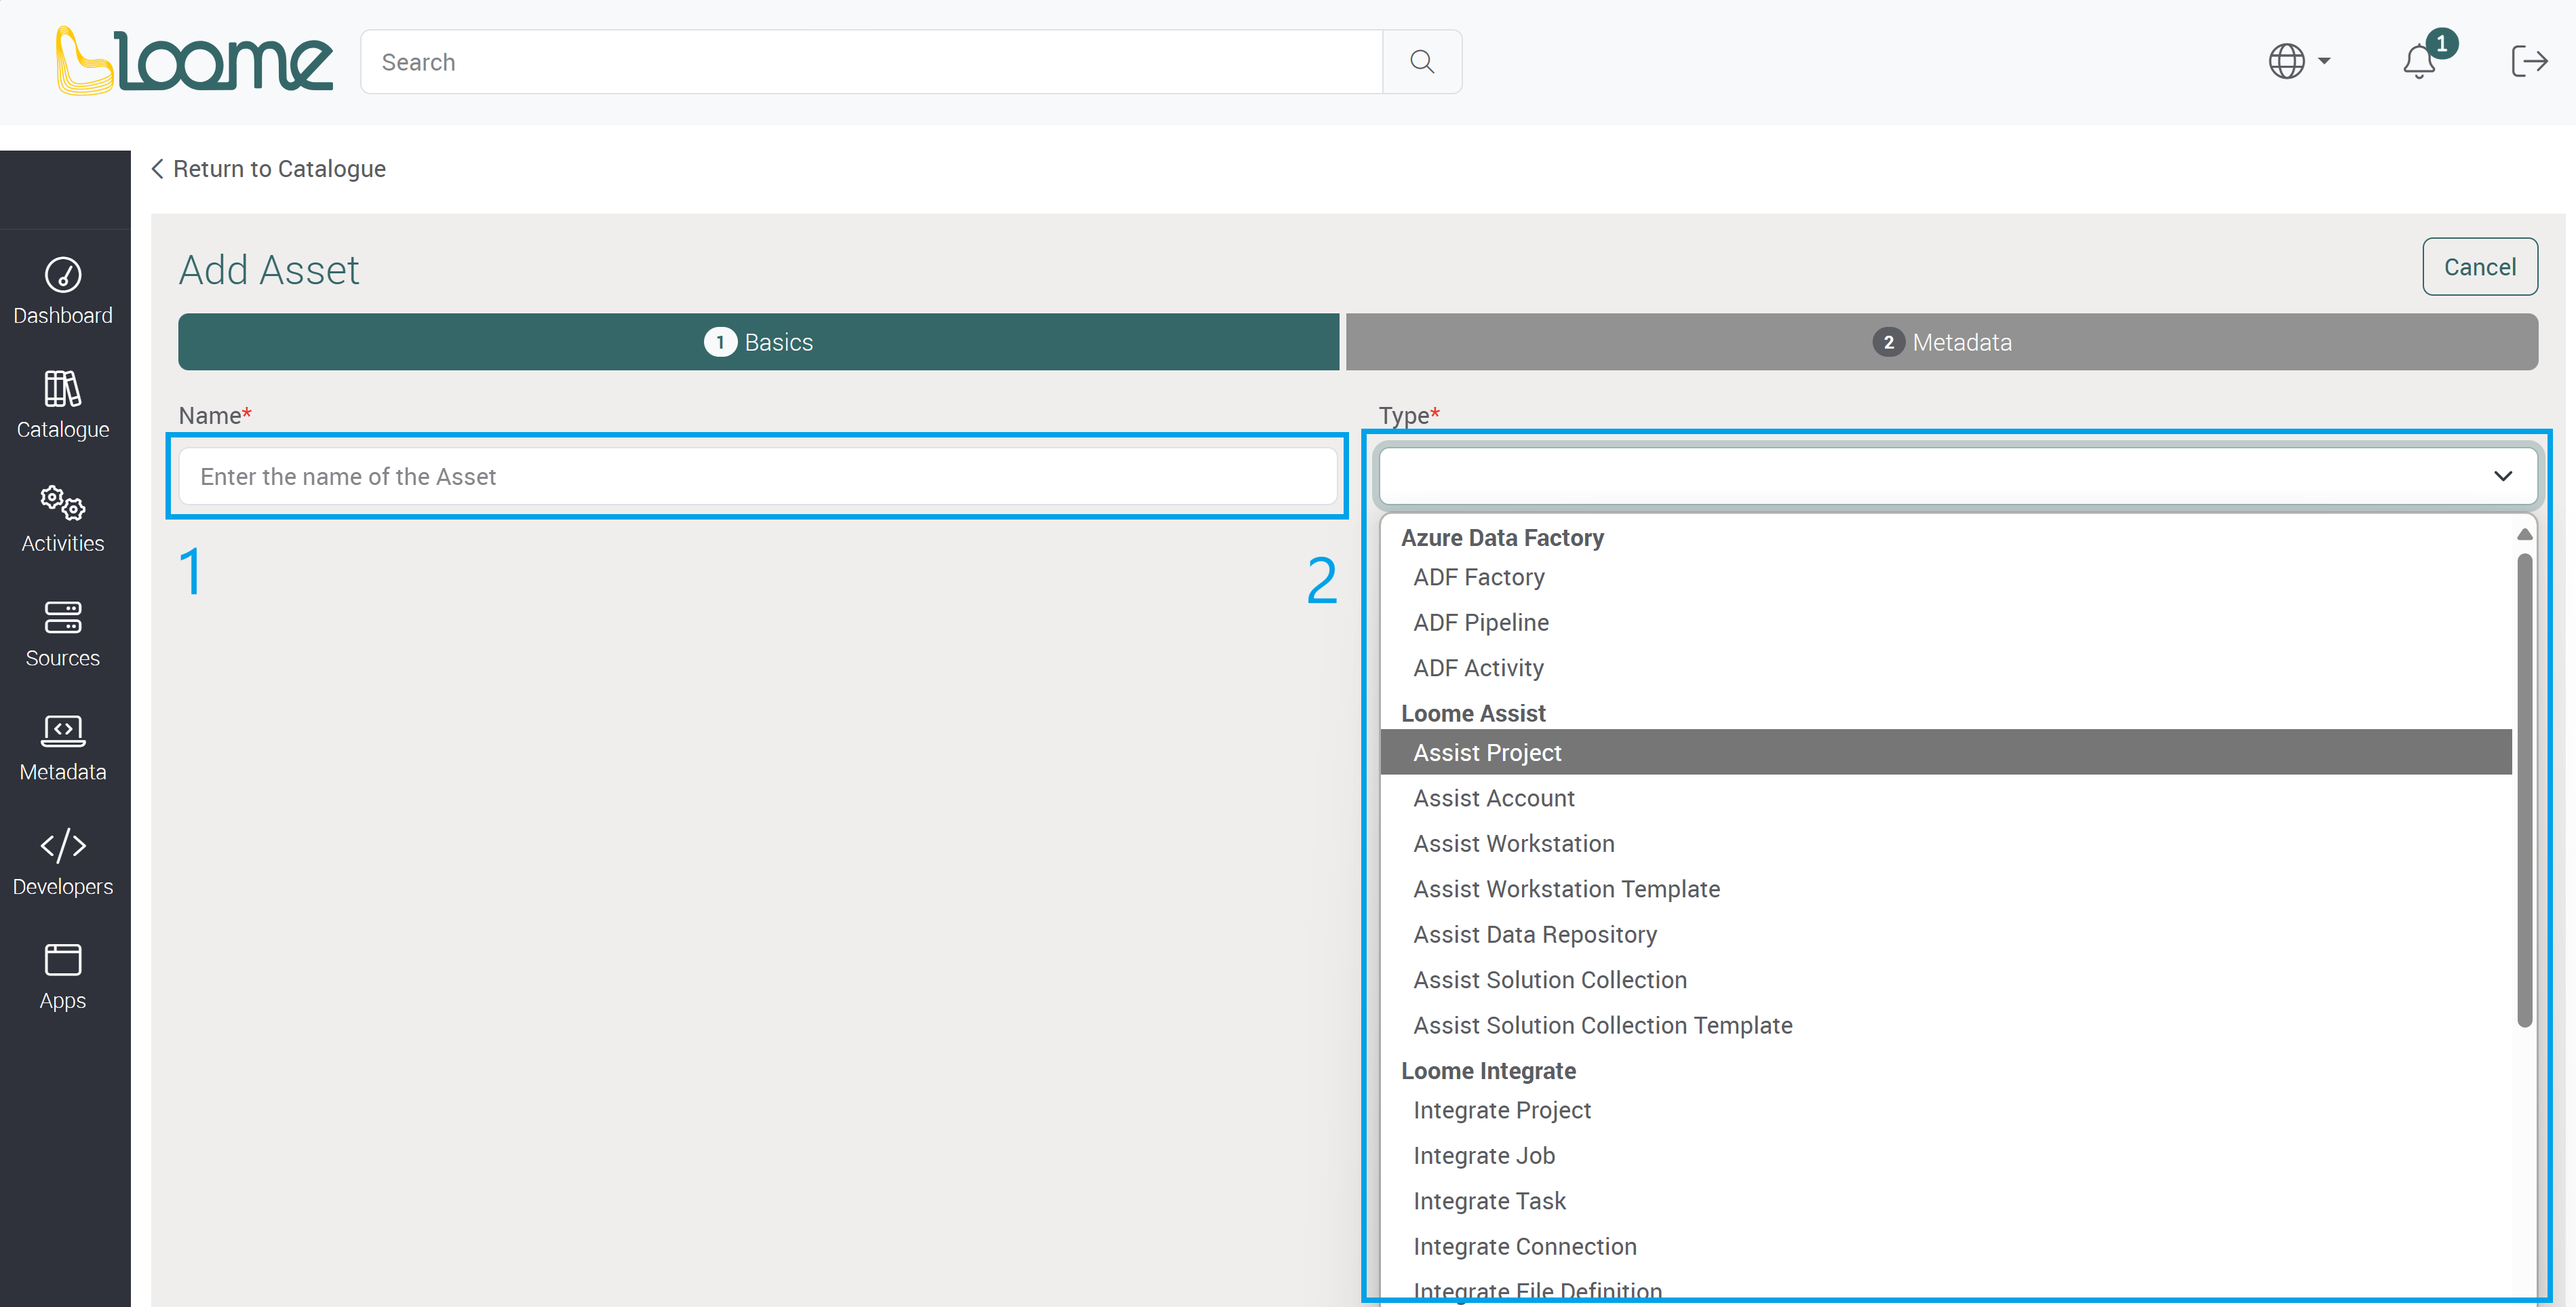This screenshot has height=1307, width=2576.
Task: Focus the asset Name input field
Action: 758,477
